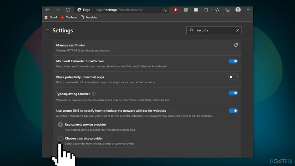The height and width of the screenshot is (166, 295).
Task: Open the YouTube bookmark
Action: (69, 17)
